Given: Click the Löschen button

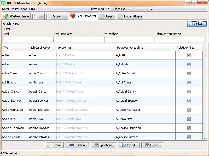Looking at the screenshot, I should [x=77, y=145].
